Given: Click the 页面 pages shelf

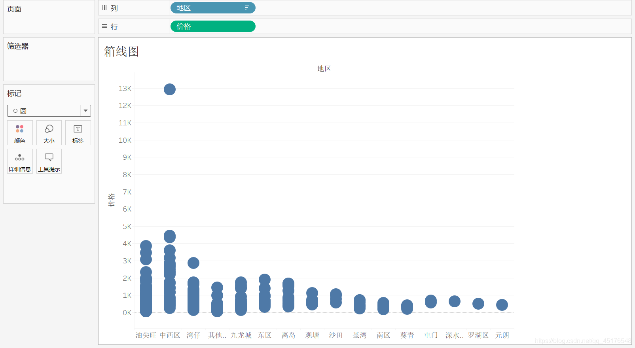Looking at the screenshot, I should coord(49,17).
